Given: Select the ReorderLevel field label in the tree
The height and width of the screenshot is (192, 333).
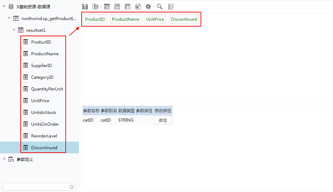Looking at the screenshot, I should (44, 136).
